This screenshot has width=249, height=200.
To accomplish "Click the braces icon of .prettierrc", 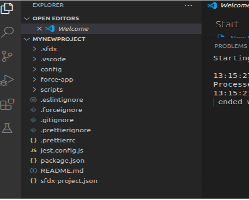I will (x=33, y=140).
